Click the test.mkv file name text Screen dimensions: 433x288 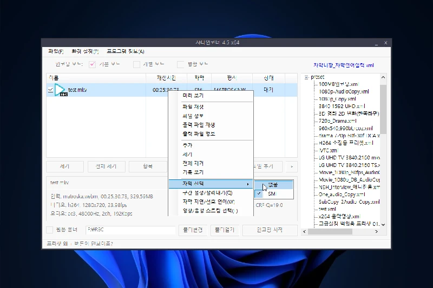pos(77,90)
